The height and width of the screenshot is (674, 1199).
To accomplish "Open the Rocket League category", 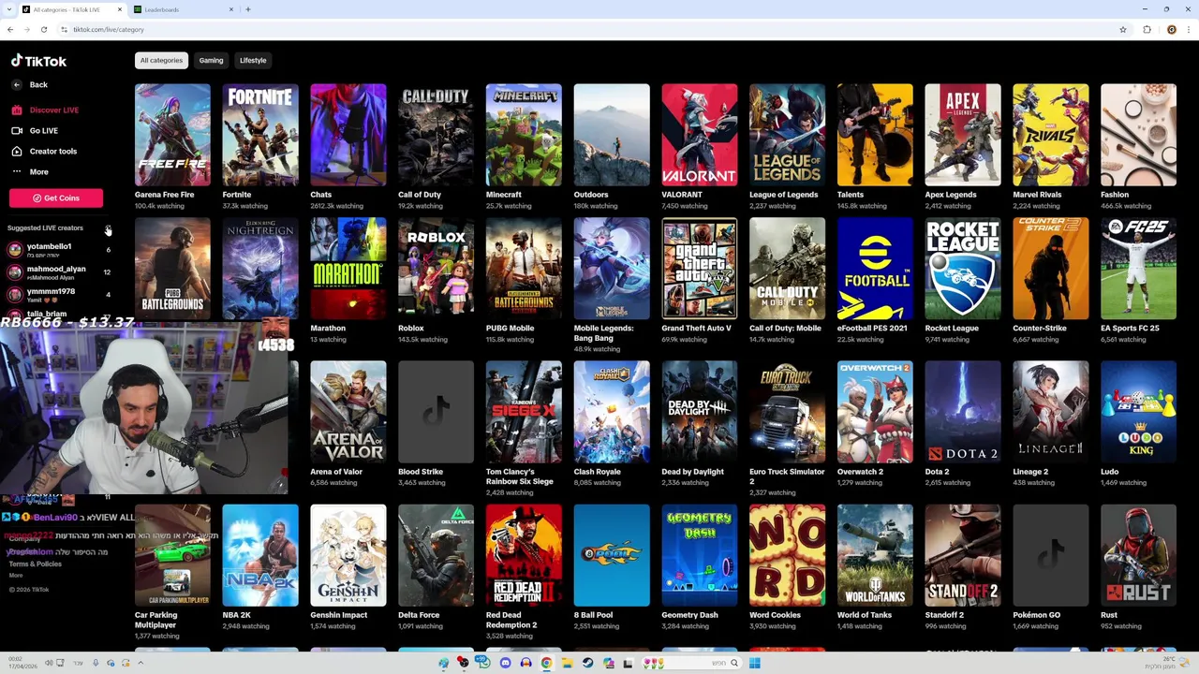I will [963, 269].
